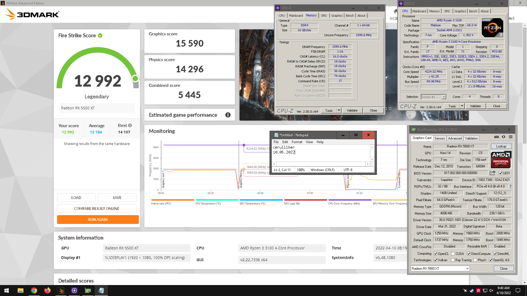Take a GPU-Z screenshot with the camera icon
This screenshot has height=296, width=527.
pos(496,137)
